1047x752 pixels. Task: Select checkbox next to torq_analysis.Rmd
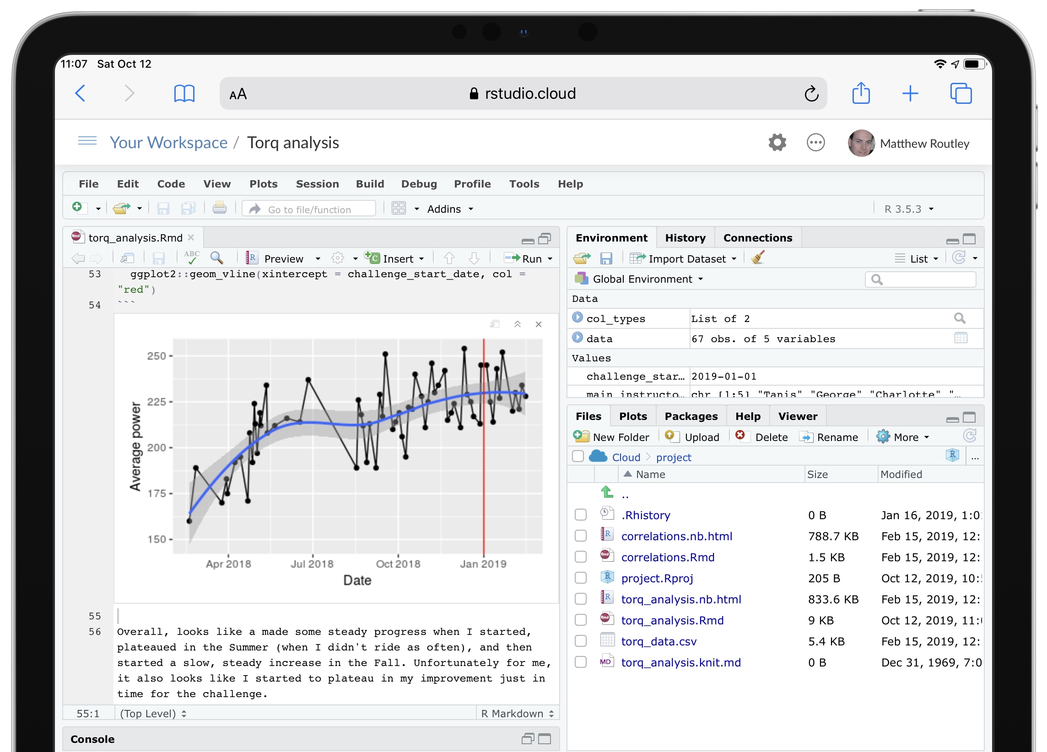point(580,619)
